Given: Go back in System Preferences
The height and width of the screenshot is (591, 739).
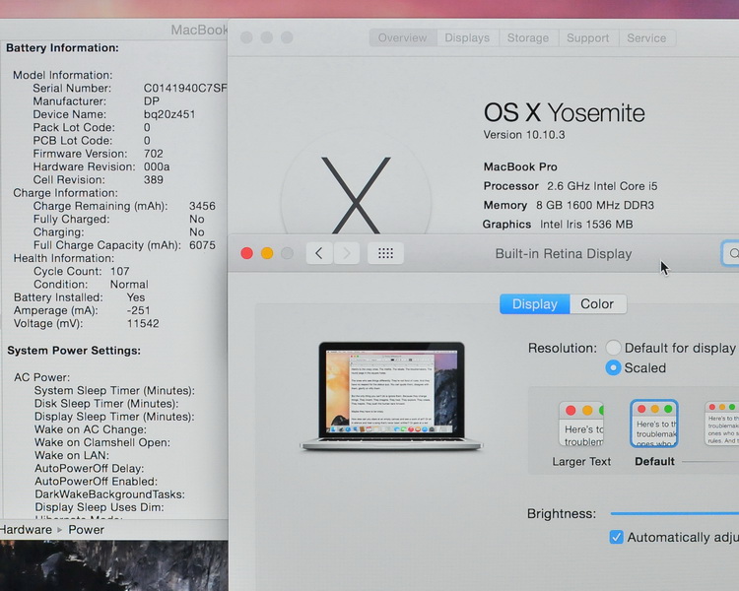Looking at the screenshot, I should pos(319,253).
